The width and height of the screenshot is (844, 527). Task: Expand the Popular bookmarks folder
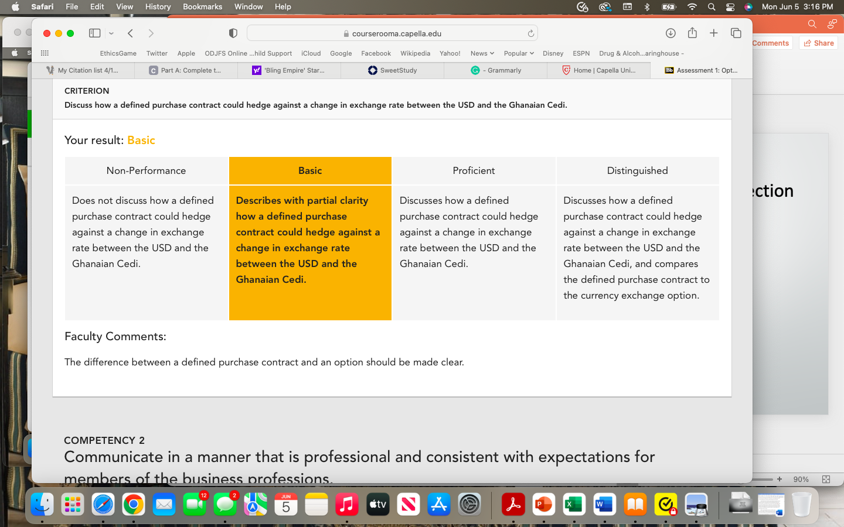519,53
